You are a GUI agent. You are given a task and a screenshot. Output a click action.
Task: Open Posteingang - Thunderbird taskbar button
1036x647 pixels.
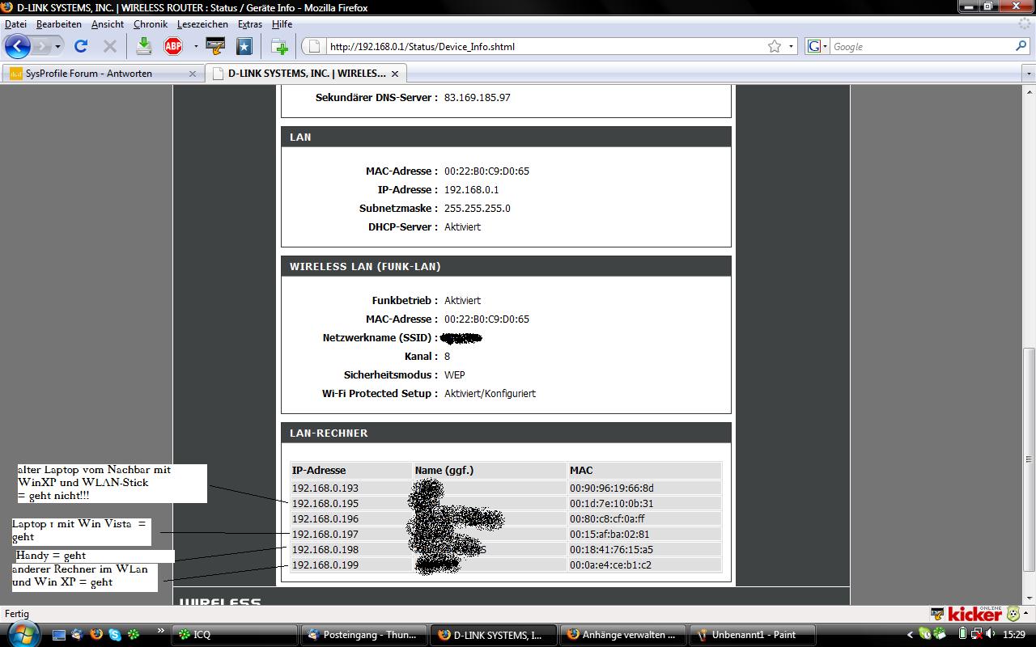tap(363, 635)
